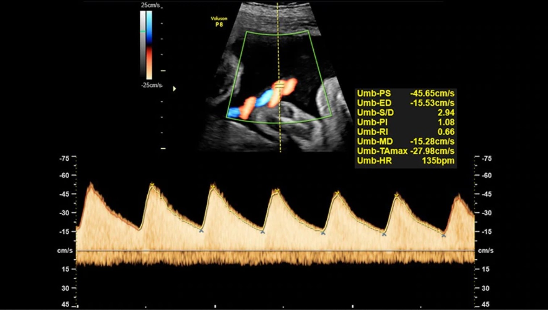This screenshot has height=310, width=548.
Task: Click the Umb-HR 135bpm reading
Action: tap(438, 161)
